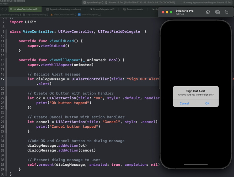The image size is (234, 177).
Task: Click super.viewWillAppear(animated) call
Action: [x=60, y=65]
